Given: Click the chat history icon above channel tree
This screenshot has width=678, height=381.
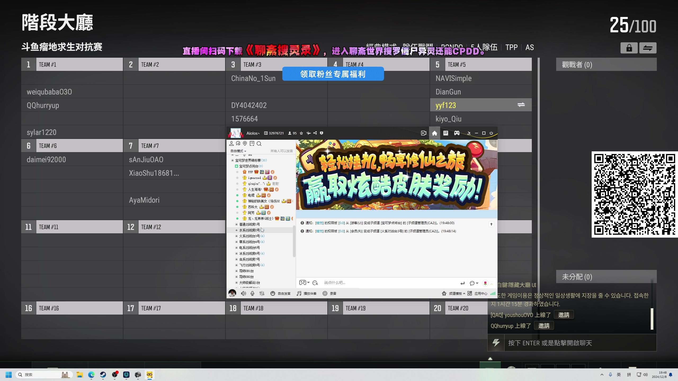Looking at the screenshot, I should coord(238,143).
